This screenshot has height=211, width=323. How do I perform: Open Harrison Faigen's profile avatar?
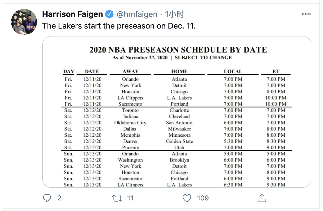click(x=24, y=22)
